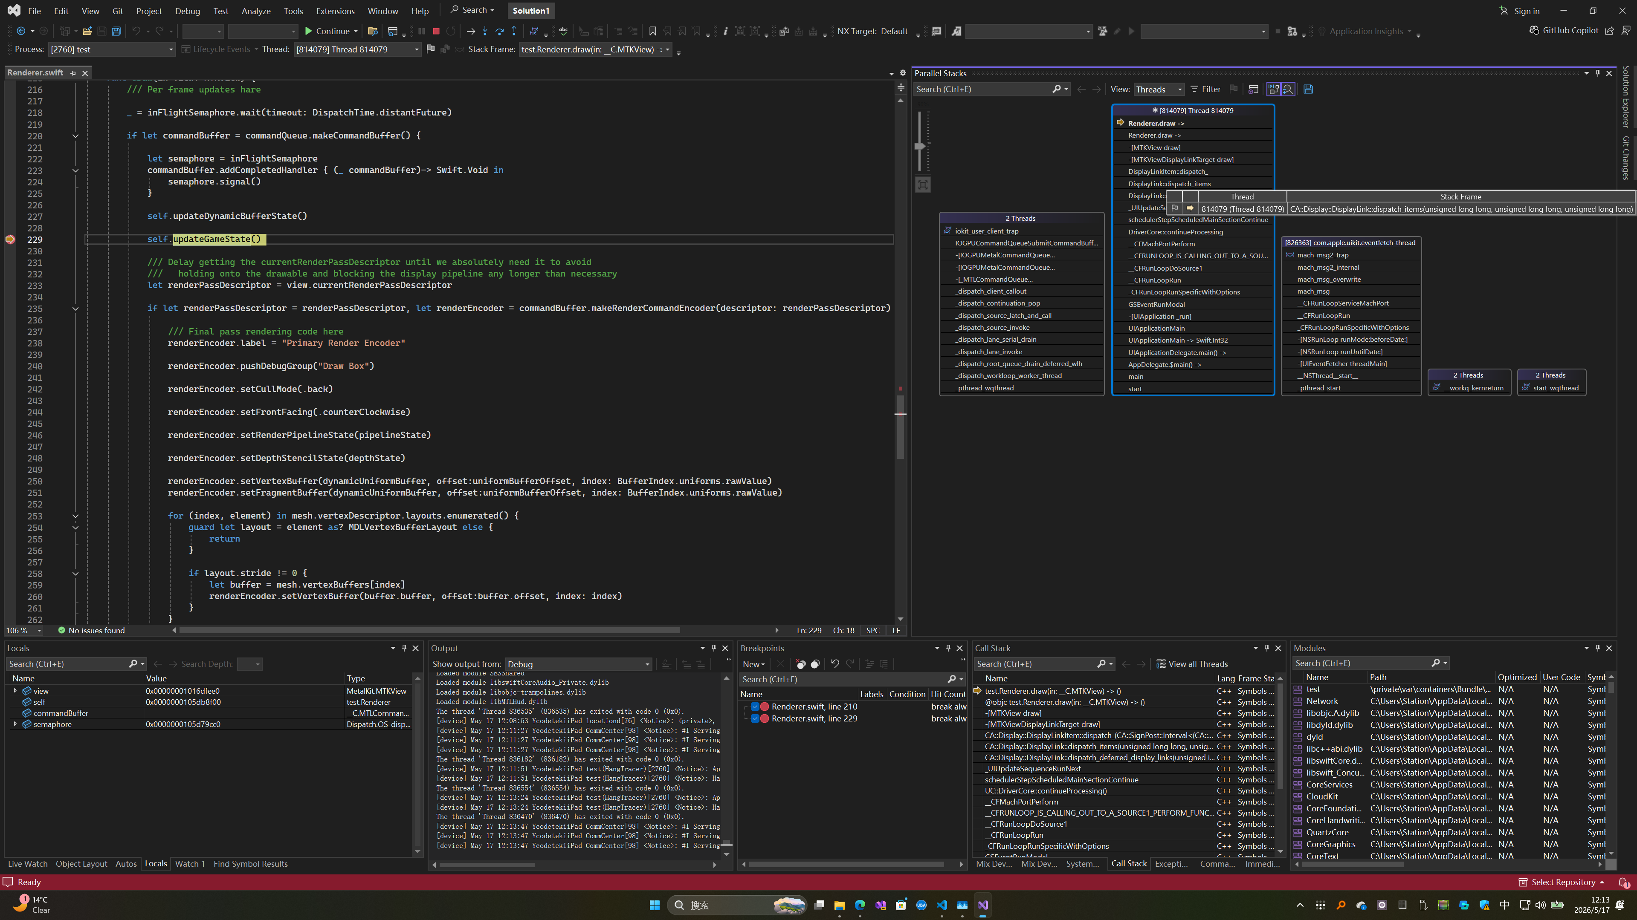1637x920 pixels.
Task: Click the Break All pause icon
Action: 421,31
